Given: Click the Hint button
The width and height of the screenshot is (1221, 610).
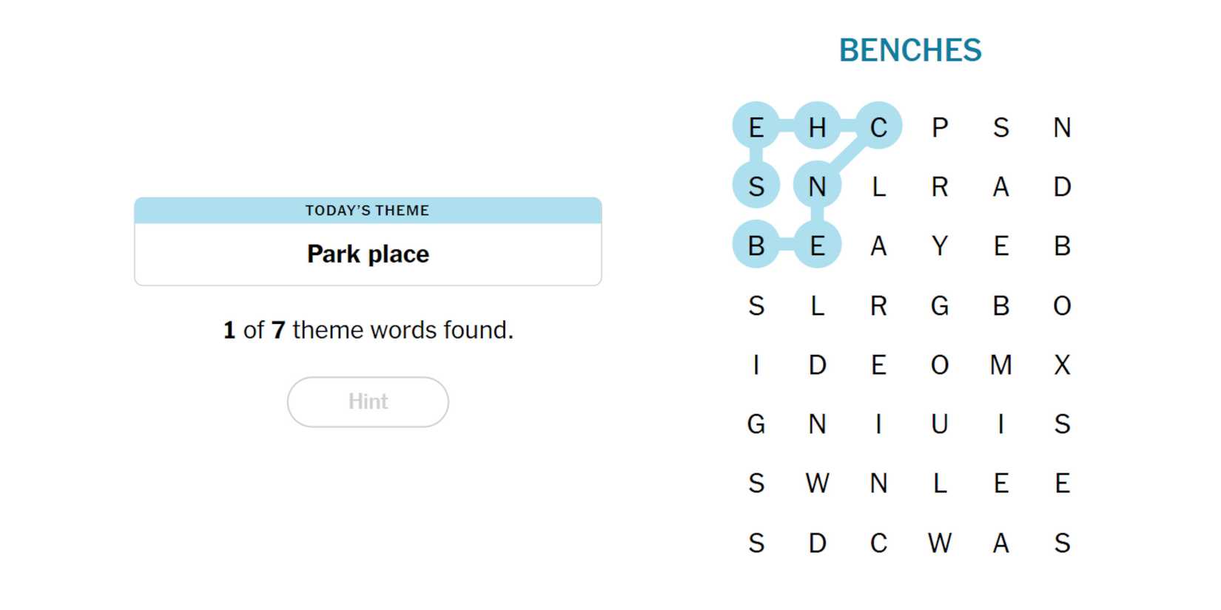Looking at the screenshot, I should (x=368, y=401).
